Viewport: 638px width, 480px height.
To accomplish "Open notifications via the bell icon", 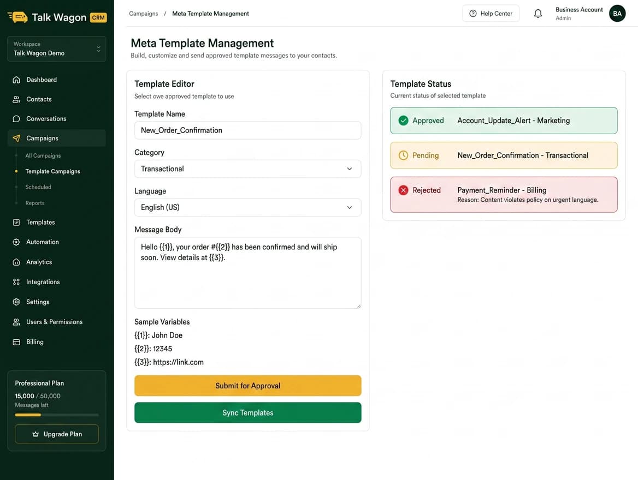I will [x=538, y=14].
